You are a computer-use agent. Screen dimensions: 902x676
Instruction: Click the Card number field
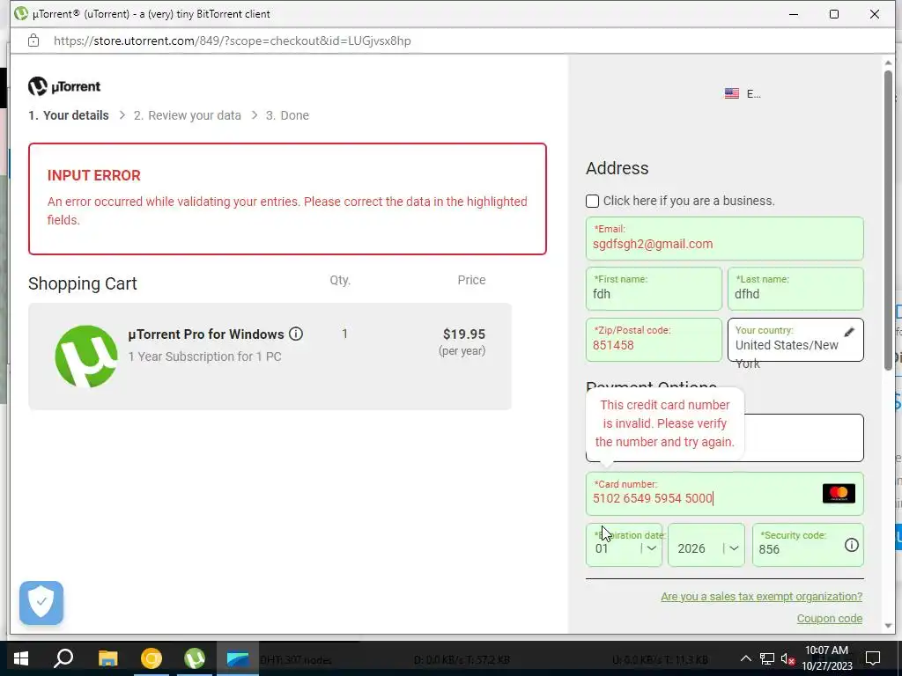click(725, 494)
